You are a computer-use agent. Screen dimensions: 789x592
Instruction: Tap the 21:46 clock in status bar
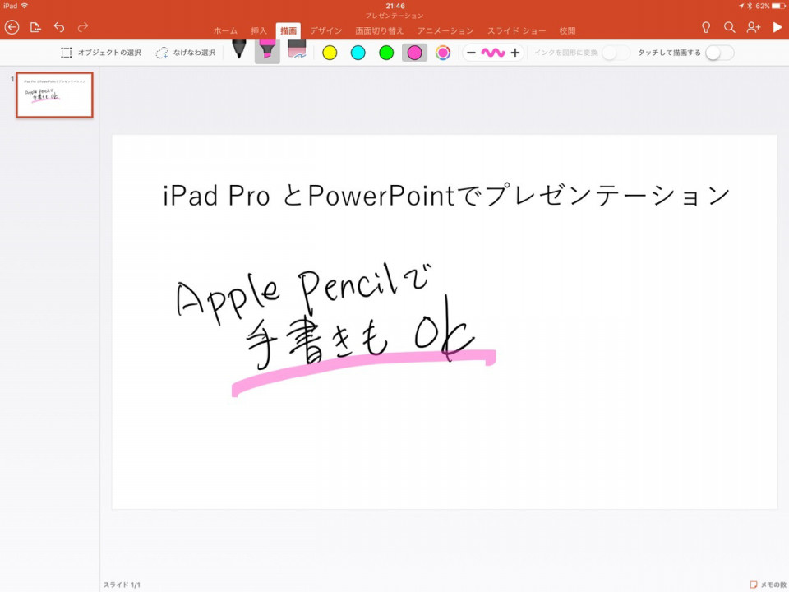tap(395, 6)
